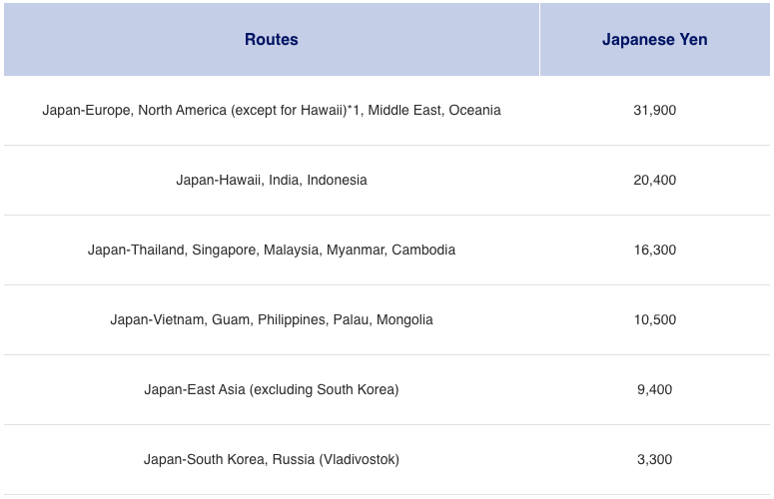Click the word Oceania
Viewport: 774px width, 499px height.
coord(474,110)
